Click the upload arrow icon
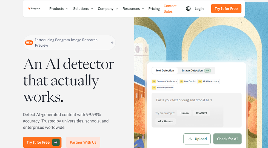The image size is (268, 148). (190, 139)
